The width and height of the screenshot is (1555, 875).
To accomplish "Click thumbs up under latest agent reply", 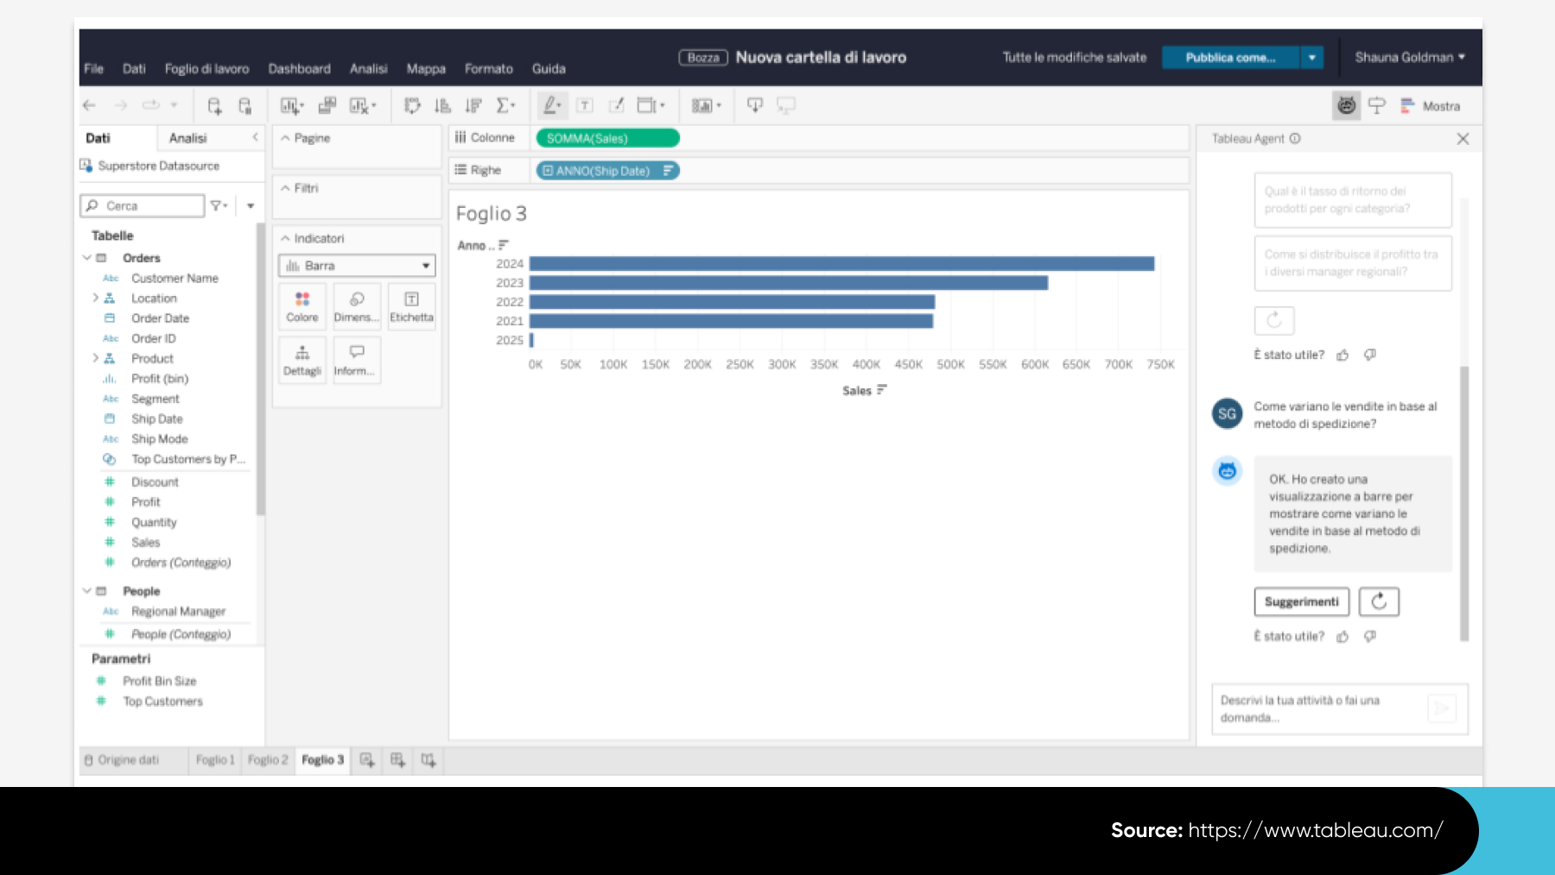I will click(1342, 637).
